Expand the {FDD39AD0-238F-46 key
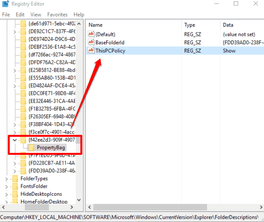264x222 pixels. (x=15, y=171)
